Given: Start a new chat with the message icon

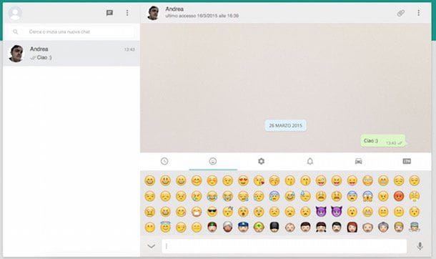Looking at the screenshot, I should click(109, 13).
